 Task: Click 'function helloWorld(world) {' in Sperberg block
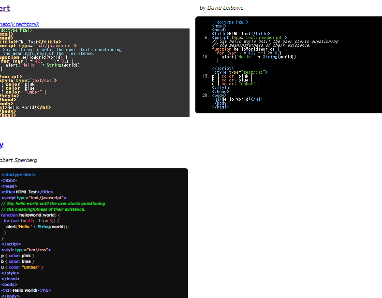(30, 215)
